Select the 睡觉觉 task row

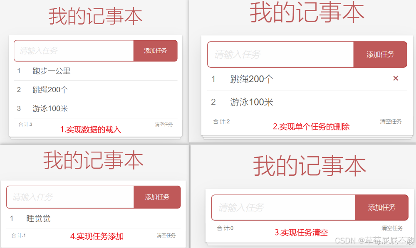[x=93, y=219]
